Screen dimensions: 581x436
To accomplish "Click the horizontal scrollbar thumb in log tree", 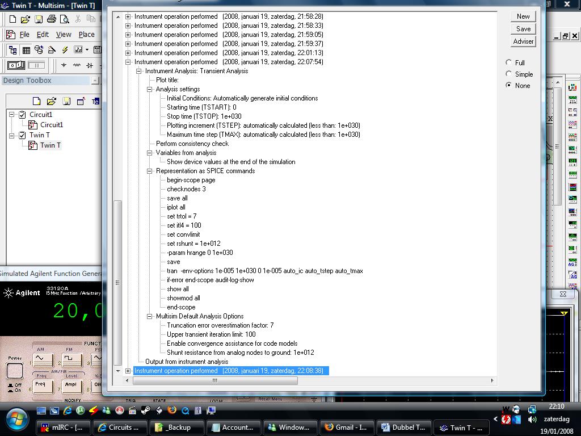I will [x=214, y=381].
